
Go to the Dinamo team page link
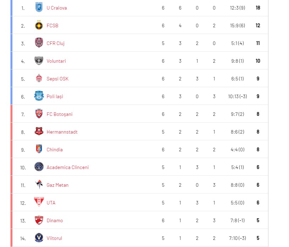(55, 220)
